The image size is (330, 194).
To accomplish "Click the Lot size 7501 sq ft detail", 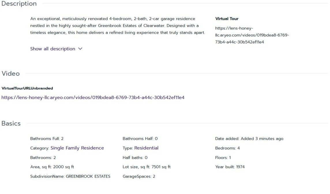I will [147, 167].
